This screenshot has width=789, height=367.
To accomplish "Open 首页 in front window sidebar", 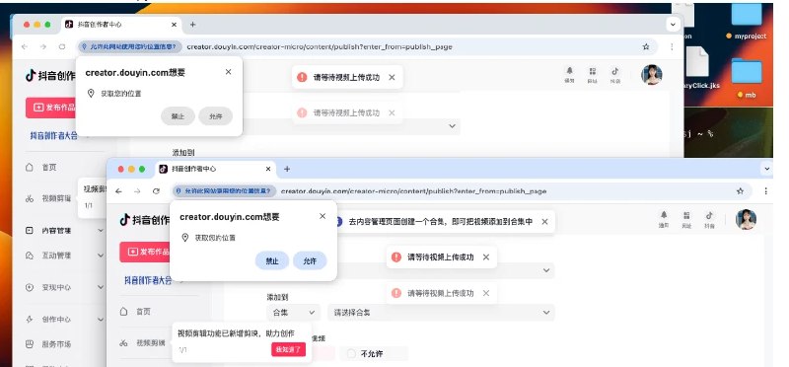I will (143, 312).
